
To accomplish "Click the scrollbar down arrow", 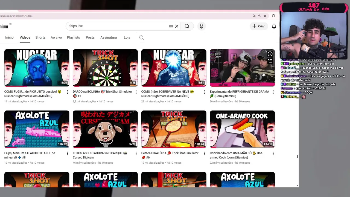I will pos(297,186).
